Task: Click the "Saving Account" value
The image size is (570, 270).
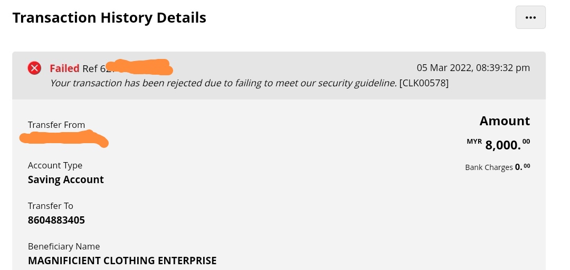Action: [x=66, y=179]
